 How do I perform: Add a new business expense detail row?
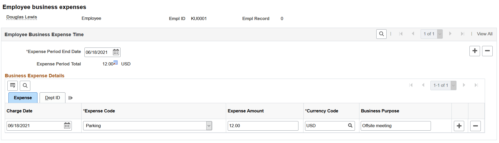[x=459, y=126]
